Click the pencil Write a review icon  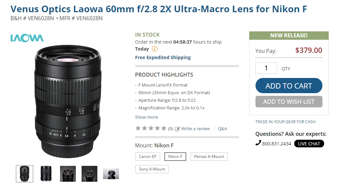[178, 129]
